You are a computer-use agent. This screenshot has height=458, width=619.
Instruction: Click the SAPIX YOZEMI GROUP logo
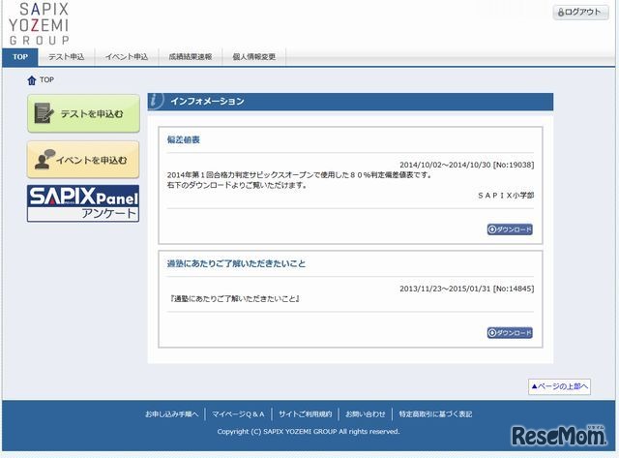[x=39, y=23]
